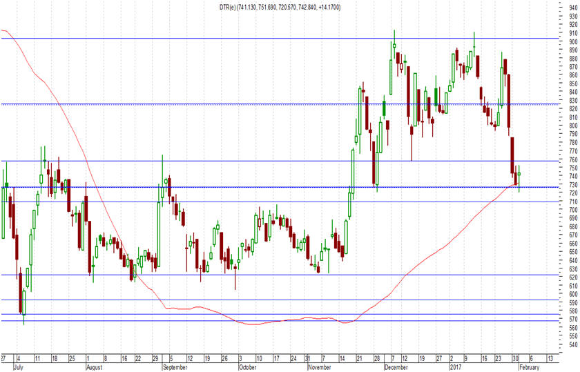Click the date label 24 in October
This screenshot has height=372, width=580.
pyautogui.click(x=293, y=358)
